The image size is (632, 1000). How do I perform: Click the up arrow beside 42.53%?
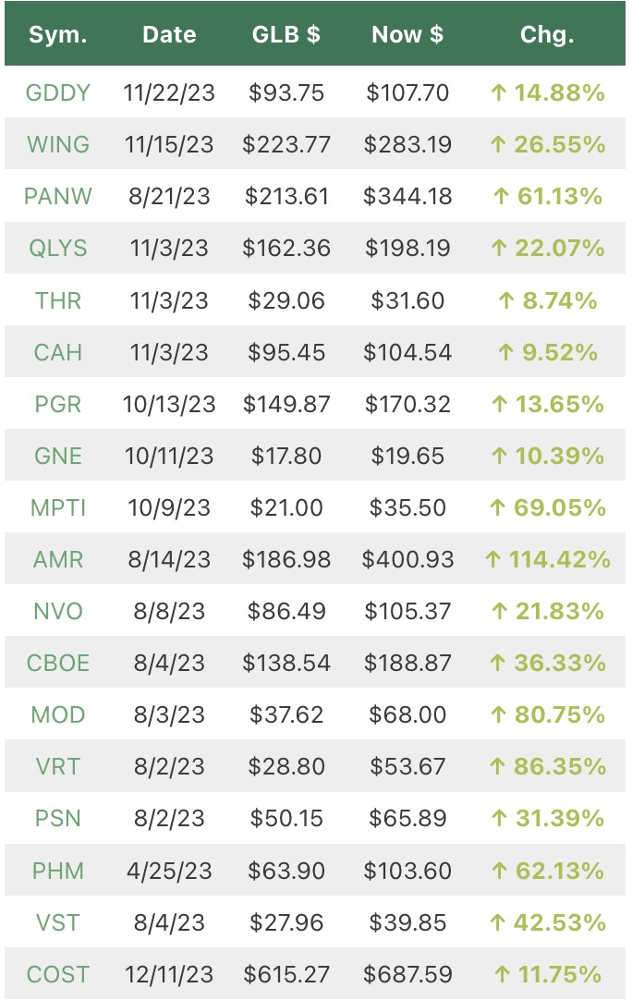(497, 923)
